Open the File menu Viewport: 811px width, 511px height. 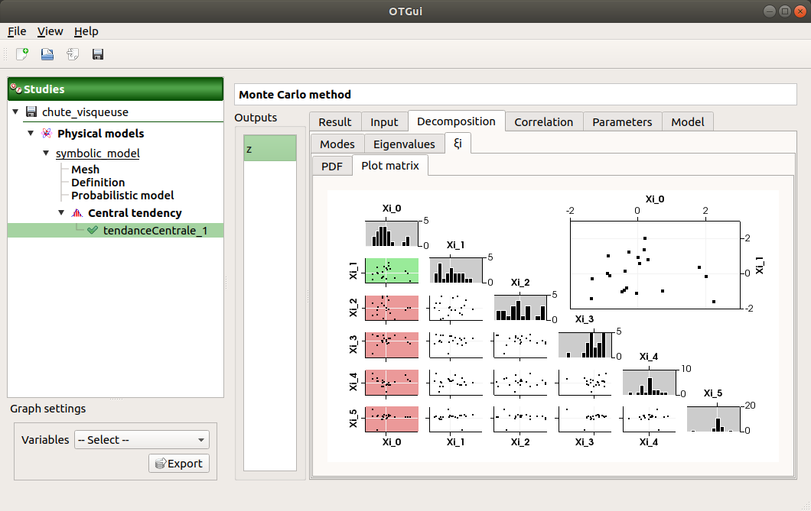tap(17, 31)
